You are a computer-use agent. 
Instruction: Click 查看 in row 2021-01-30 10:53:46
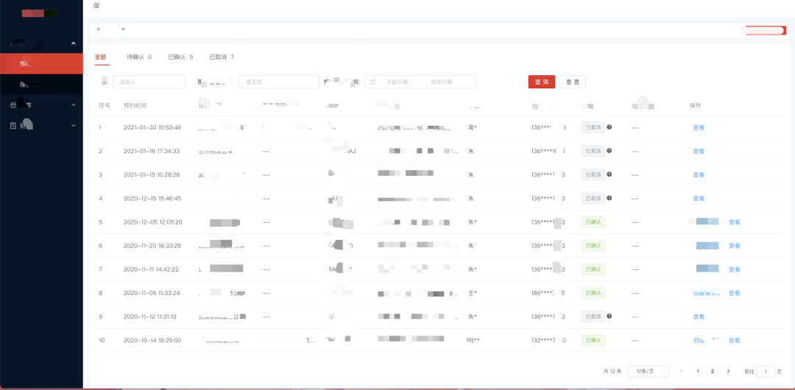(699, 128)
